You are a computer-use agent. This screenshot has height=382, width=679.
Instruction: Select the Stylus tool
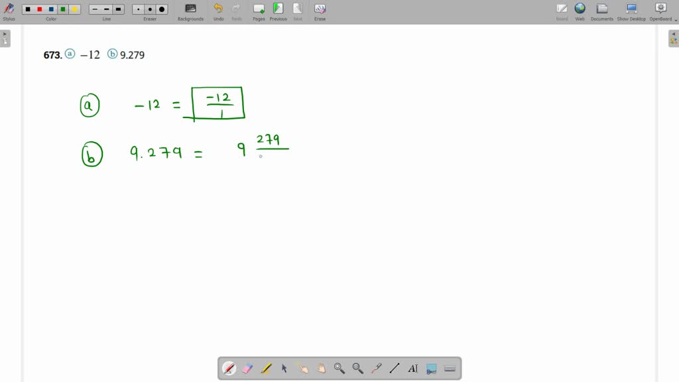coord(9,10)
